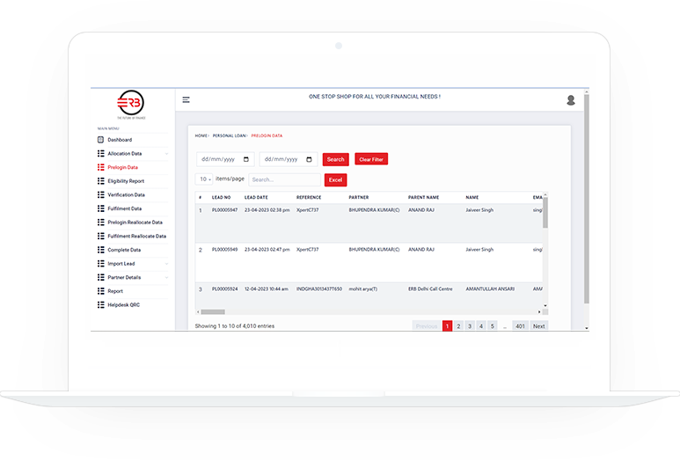
Task: Export table with the Excel button
Action: coord(335,179)
